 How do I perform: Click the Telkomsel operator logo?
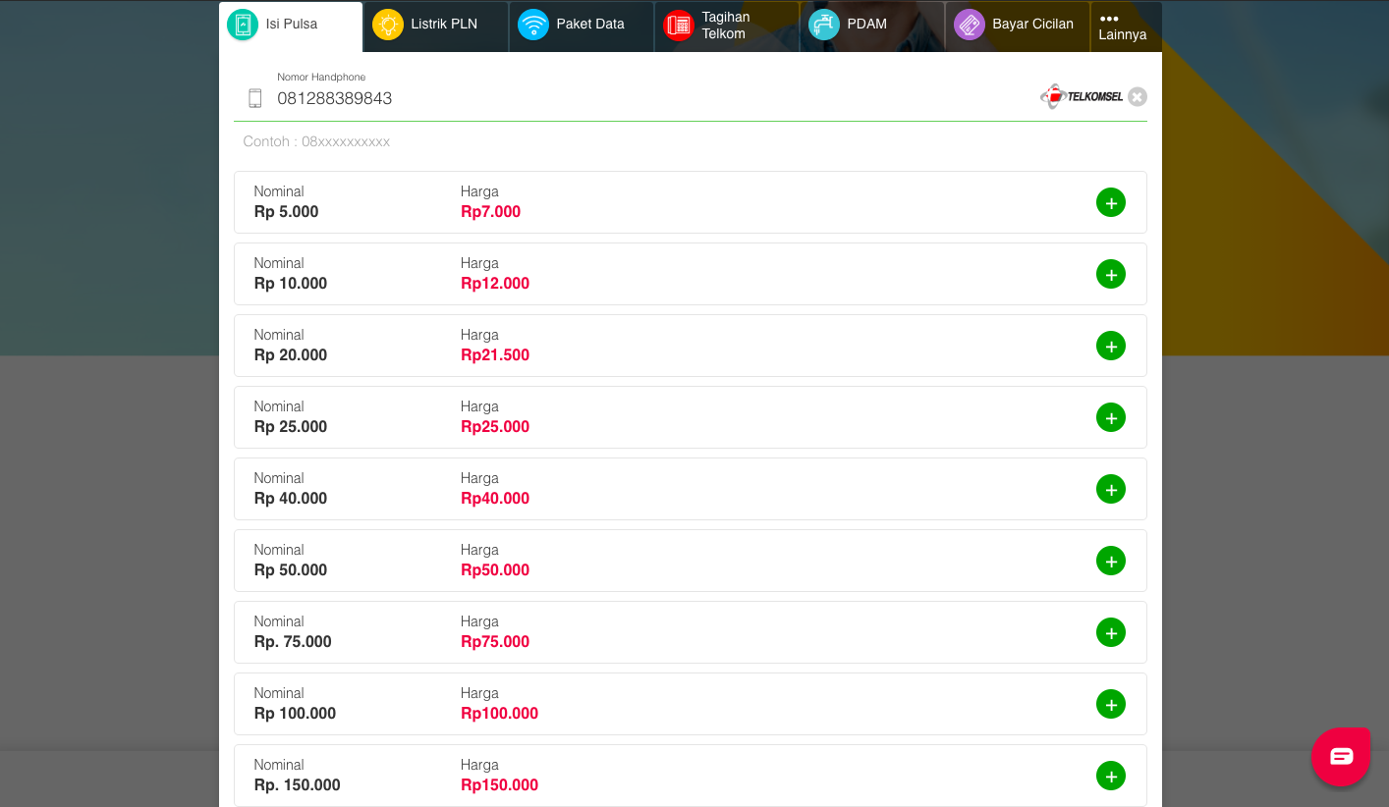(x=1082, y=96)
